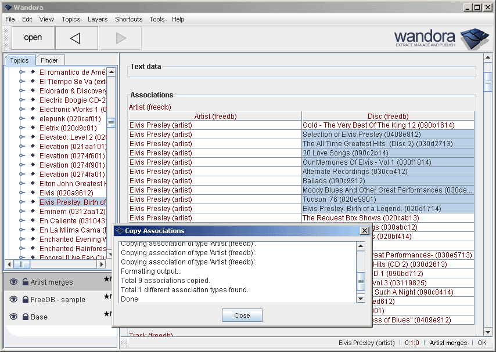Toggle visibility of FreeDB - sample layer

[13, 300]
